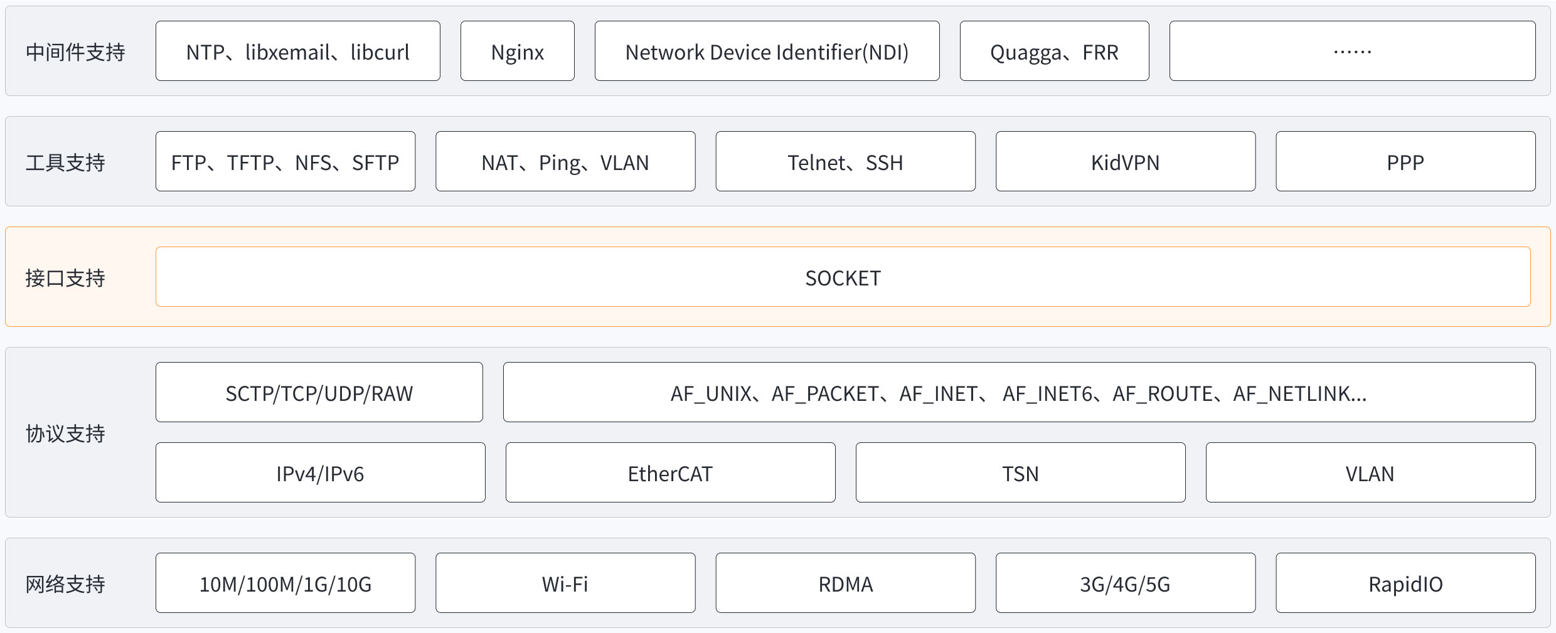Click the NAT, Ping, VLAN box
1556x633 pixels.
pos(565,162)
